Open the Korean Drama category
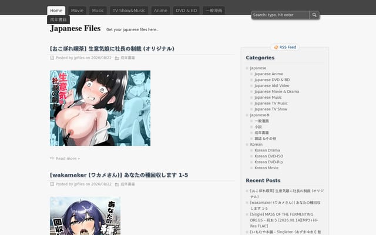The image size is (376, 235). pos(267,150)
